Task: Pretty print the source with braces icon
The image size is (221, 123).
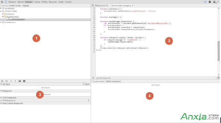Action: click(x=93, y=78)
